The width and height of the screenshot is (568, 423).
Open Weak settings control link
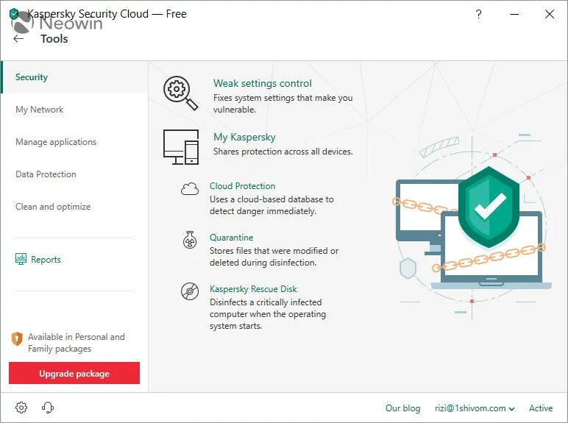(262, 83)
